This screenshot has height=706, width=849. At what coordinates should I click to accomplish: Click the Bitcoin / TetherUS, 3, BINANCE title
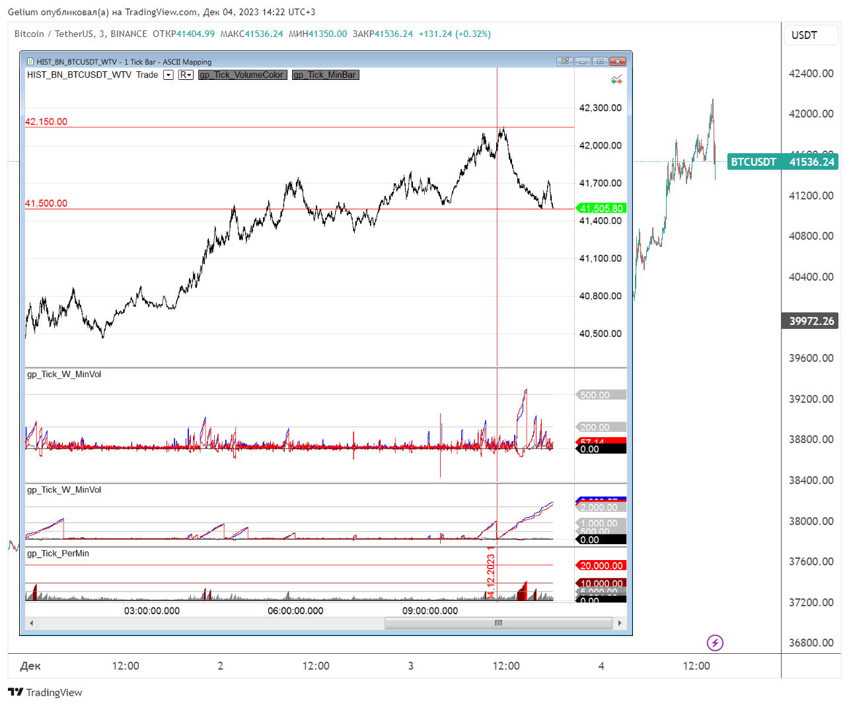coord(81,34)
